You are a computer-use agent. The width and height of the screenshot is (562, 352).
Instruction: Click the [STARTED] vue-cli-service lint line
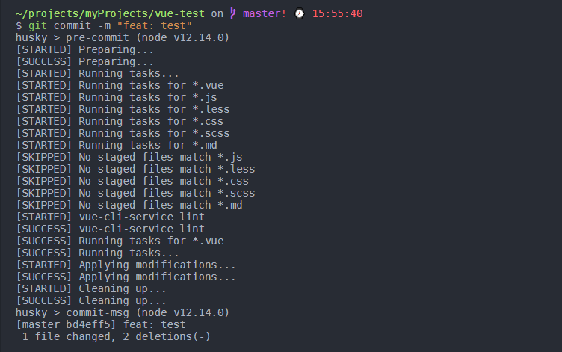pos(110,217)
